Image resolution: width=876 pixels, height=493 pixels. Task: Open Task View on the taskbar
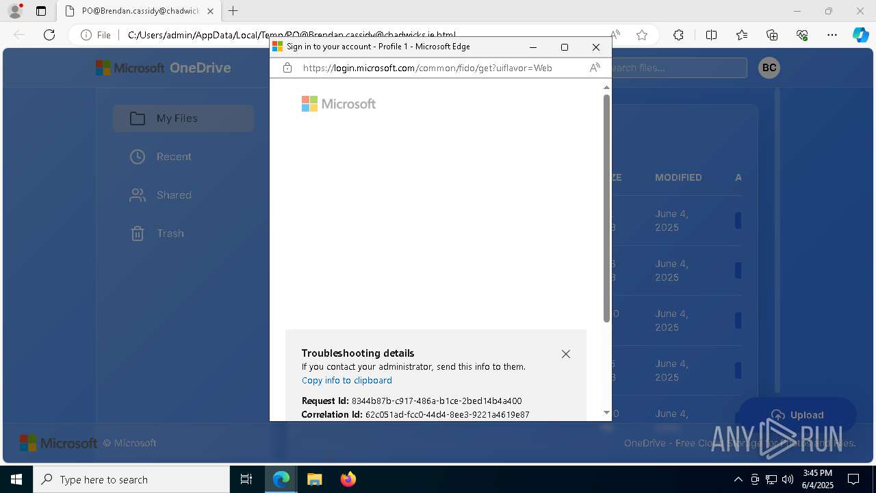pos(246,479)
